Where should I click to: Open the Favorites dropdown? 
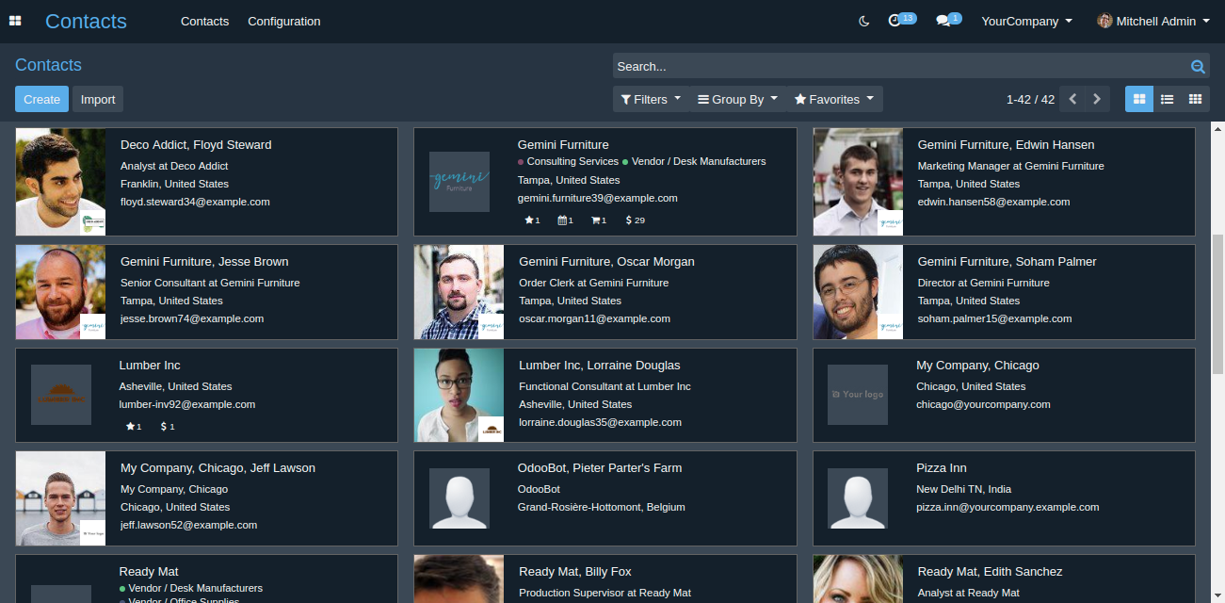[x=834, y=99]
